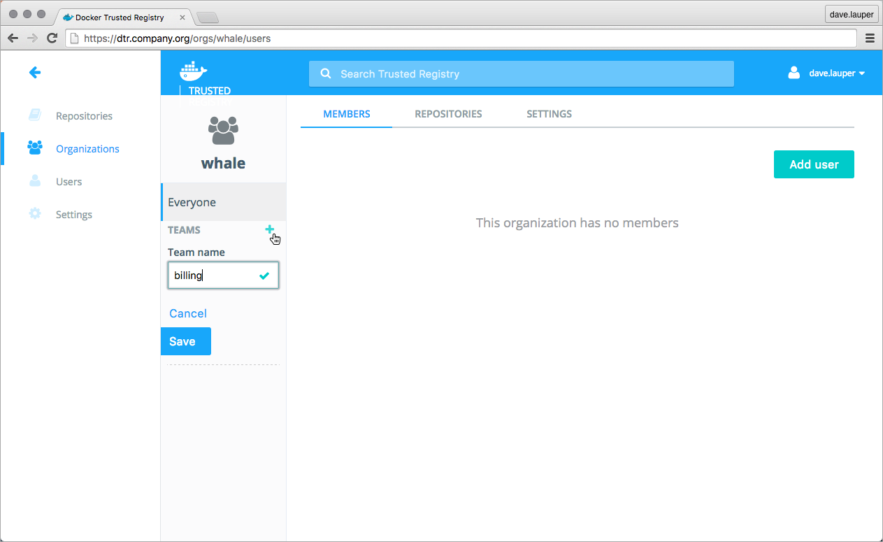The height and width of the screenshot is (542, 883).
Task: Cancel team creation
Action: coord(188,313)
